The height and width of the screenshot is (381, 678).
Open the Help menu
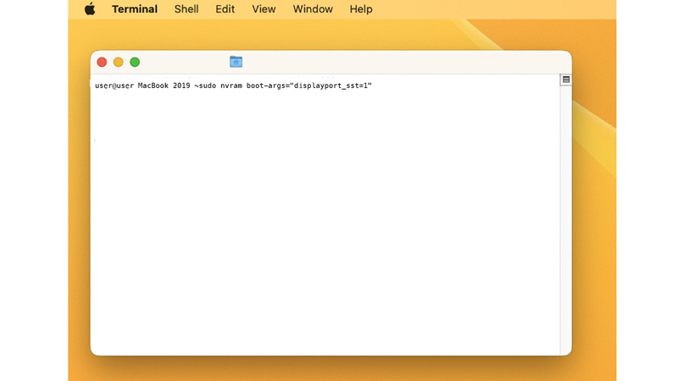click(361, 9)
